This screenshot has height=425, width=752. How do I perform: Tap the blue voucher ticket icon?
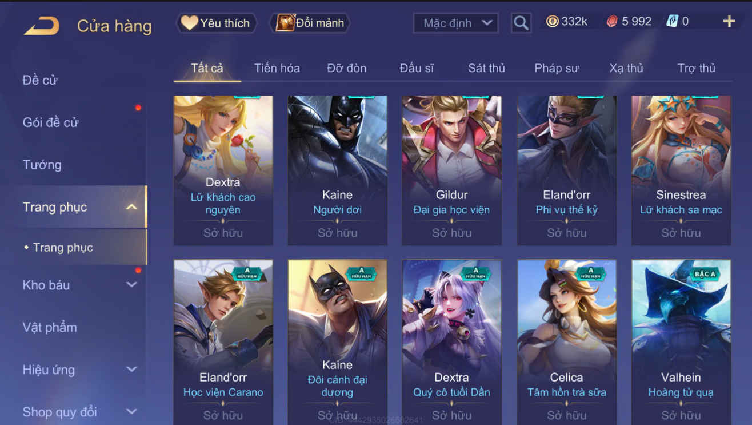(672, 22)
